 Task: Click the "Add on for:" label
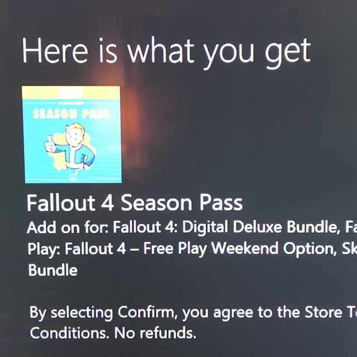pos(68,227)
